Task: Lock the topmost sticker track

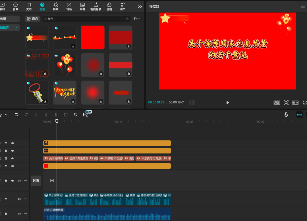Action: (6, 143)
